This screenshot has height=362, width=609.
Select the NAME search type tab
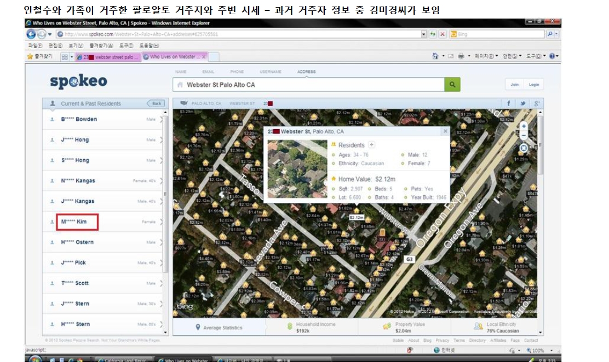click(181, 72)
